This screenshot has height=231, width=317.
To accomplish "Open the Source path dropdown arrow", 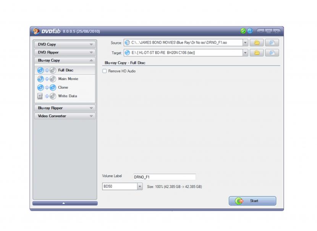I will tap(245, 43).
